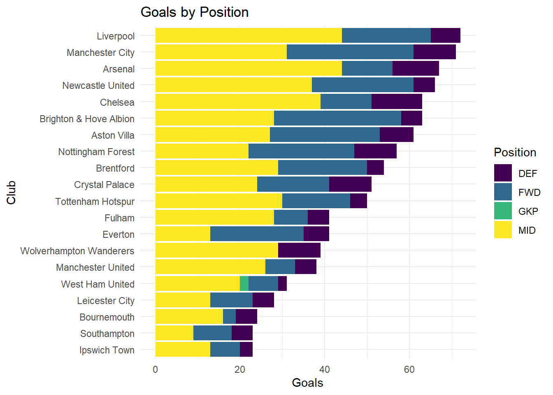Select the 'Nottingham Forest' axis label
Viewport: 553px width, 395px height.
click(x=96, y=152)
